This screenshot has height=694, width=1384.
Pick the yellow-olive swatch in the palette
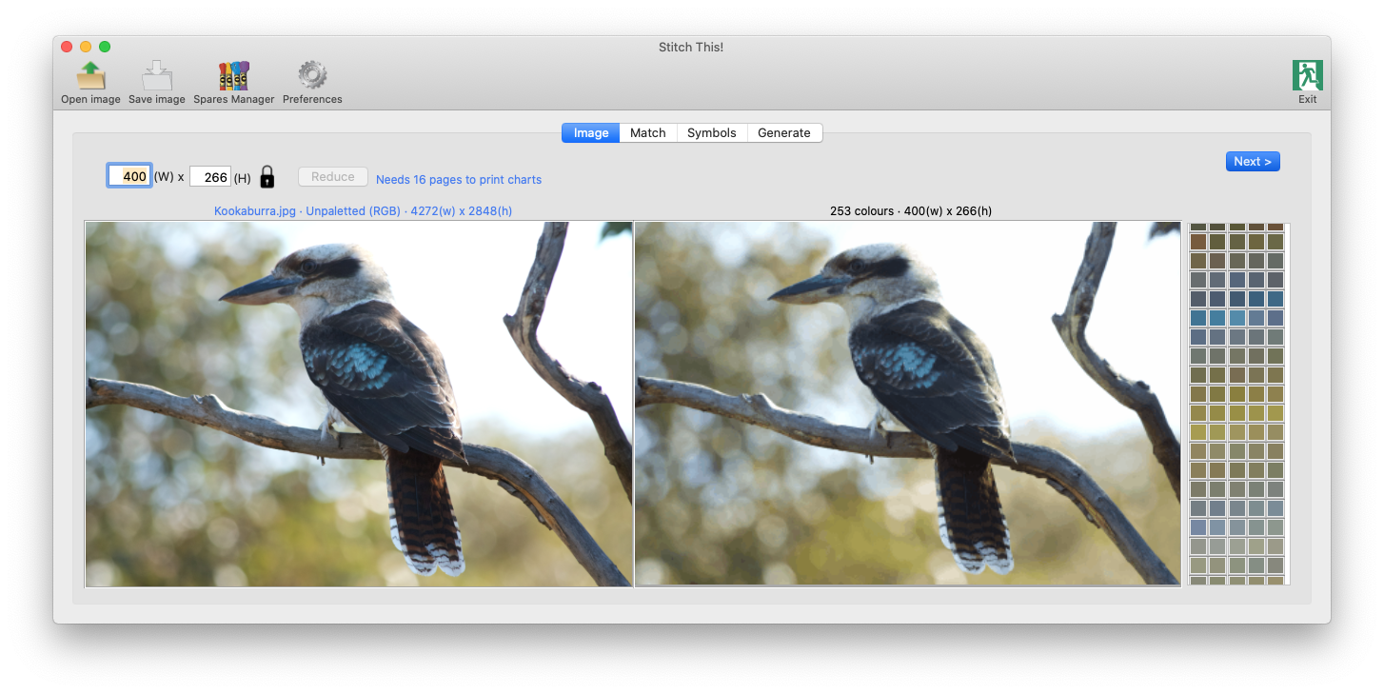[x=1198, y=432]
